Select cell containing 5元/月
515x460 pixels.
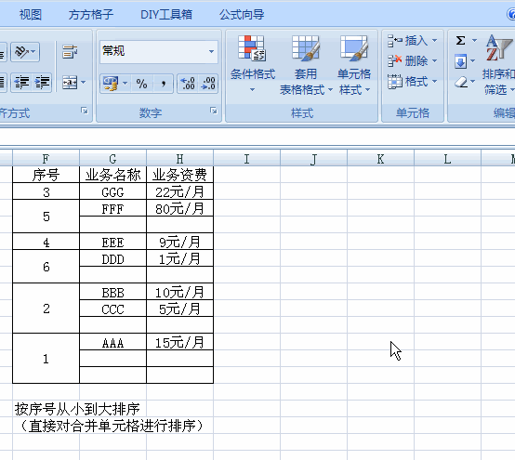tap(180, 309)
